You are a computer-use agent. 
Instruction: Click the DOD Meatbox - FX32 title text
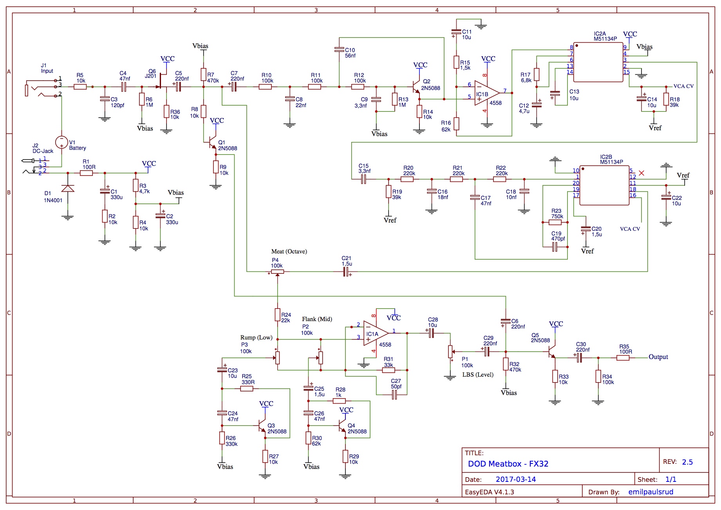(508, 464)
